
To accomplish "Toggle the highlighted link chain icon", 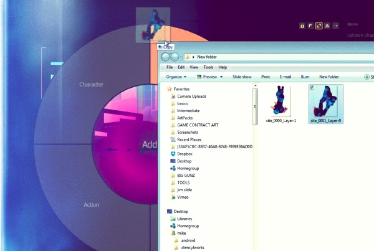I will 319,26.
